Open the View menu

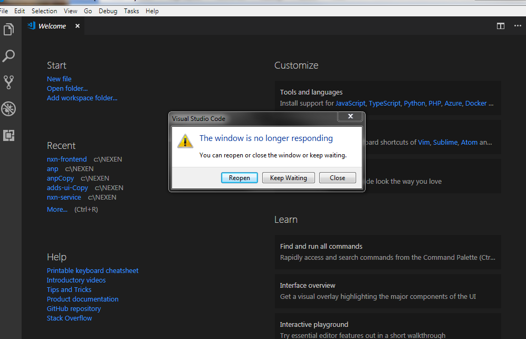(71, 11)
